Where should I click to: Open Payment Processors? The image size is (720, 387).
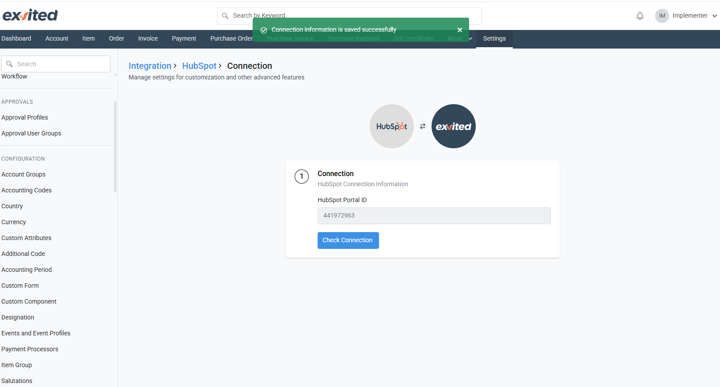[30, 349]
